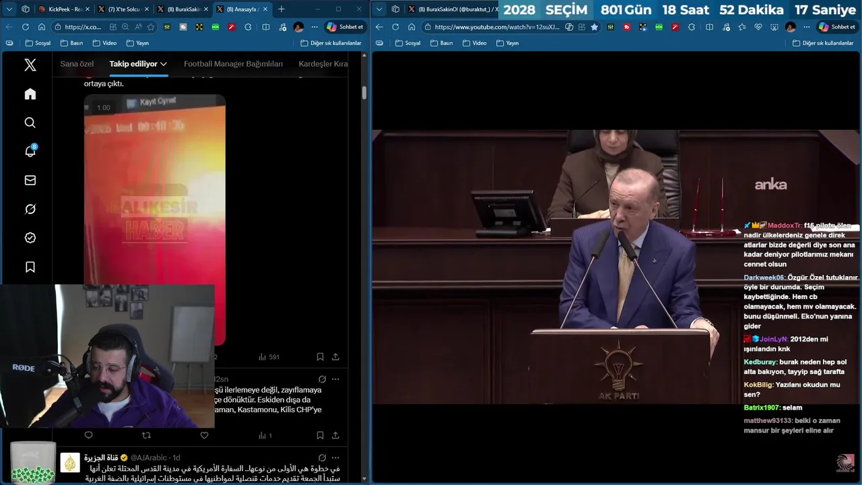Open the Sosyal favorites folder in the left browser

38,42
